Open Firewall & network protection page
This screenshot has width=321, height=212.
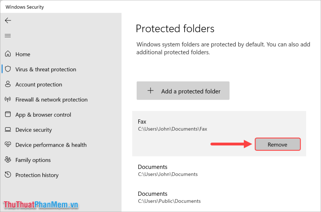(x=51, y=100)
